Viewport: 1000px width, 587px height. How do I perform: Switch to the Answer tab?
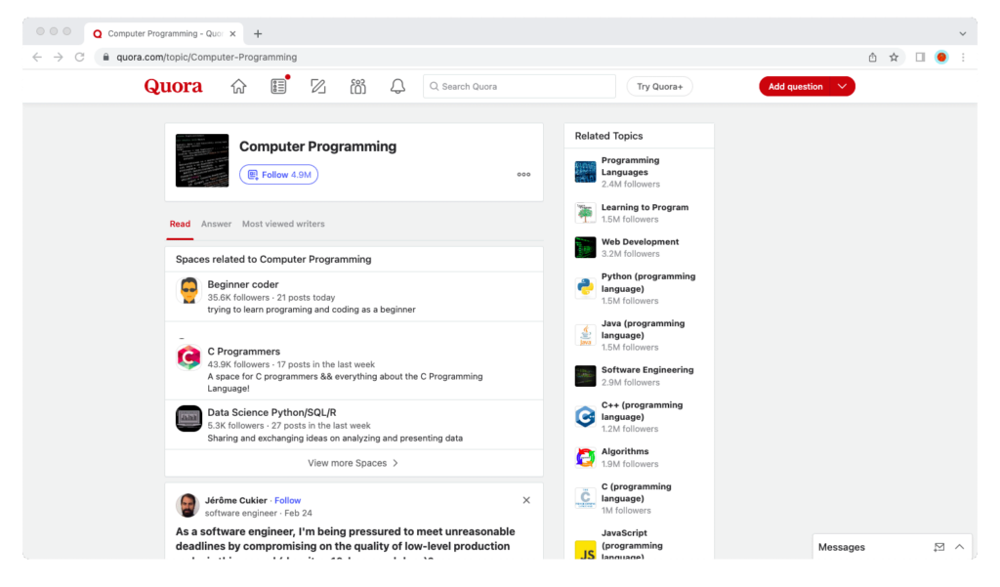point(216,224)
